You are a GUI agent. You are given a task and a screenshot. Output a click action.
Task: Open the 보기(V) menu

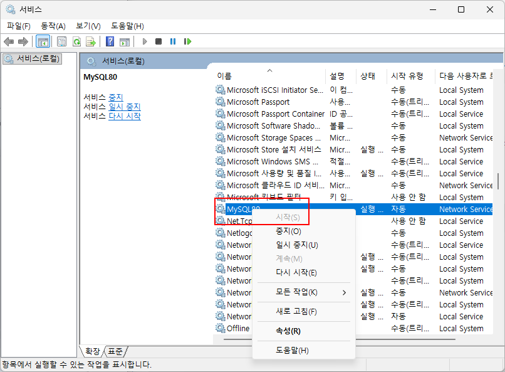88,26
